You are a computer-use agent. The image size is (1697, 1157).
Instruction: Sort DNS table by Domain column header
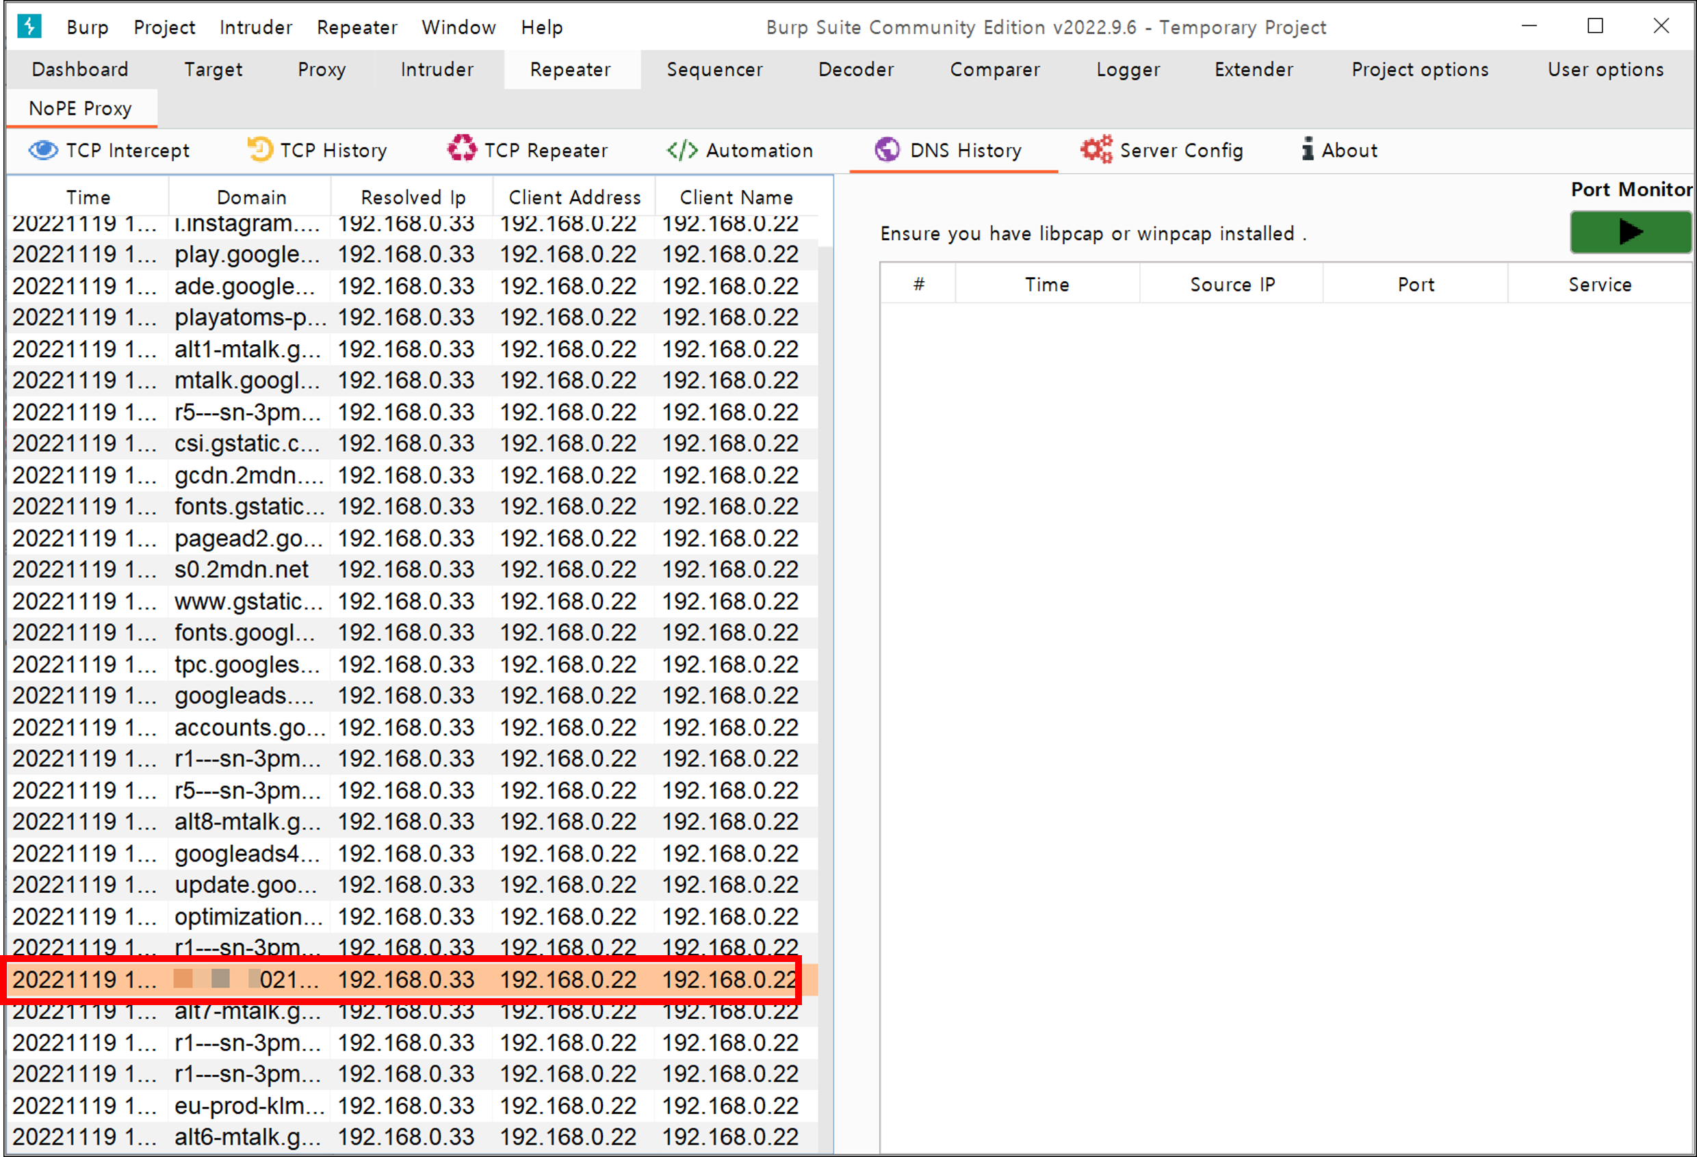click(x=250, y=197)
